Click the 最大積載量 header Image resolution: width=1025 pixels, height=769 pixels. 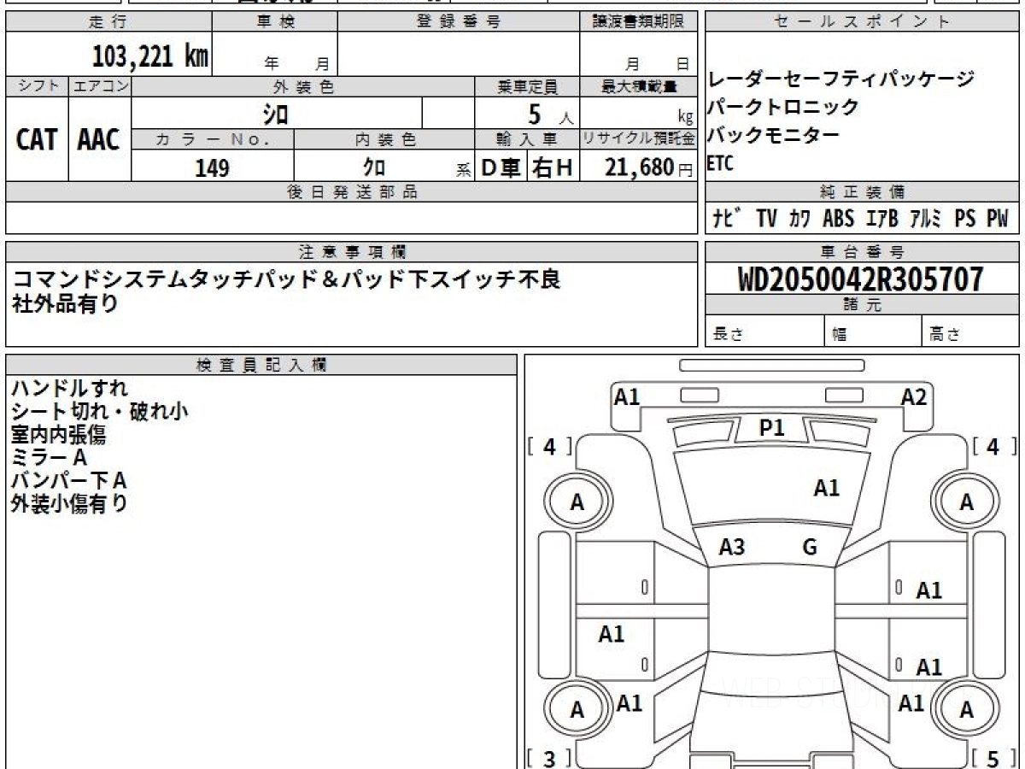click(x=639, y=86)
